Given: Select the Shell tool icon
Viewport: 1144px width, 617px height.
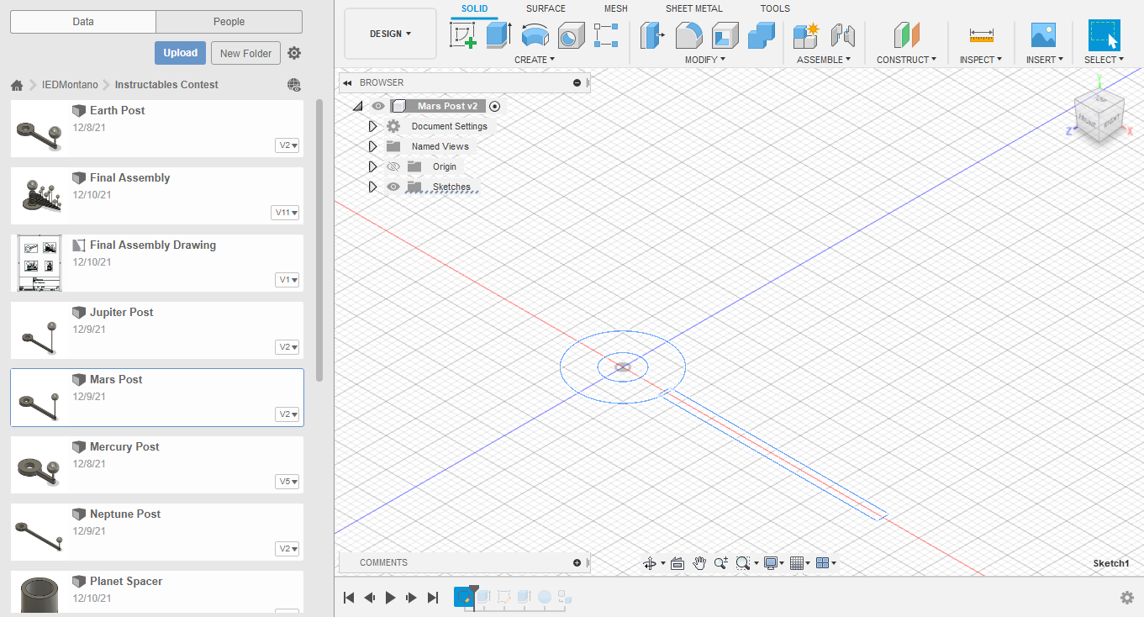Looking at the screenshot, I should 725,35.
